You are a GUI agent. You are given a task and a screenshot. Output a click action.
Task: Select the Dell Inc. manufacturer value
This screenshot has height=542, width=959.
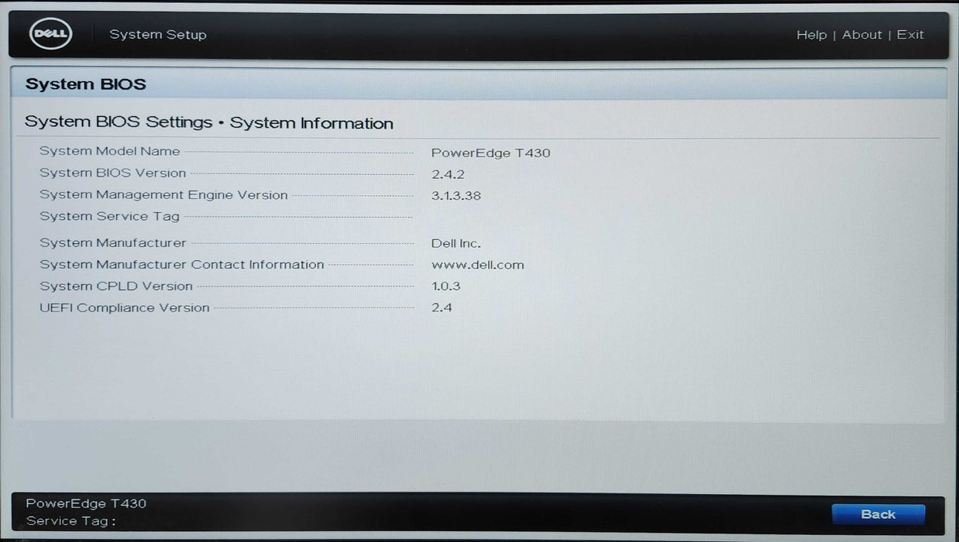pyautogui.click(x=455, y=243)
